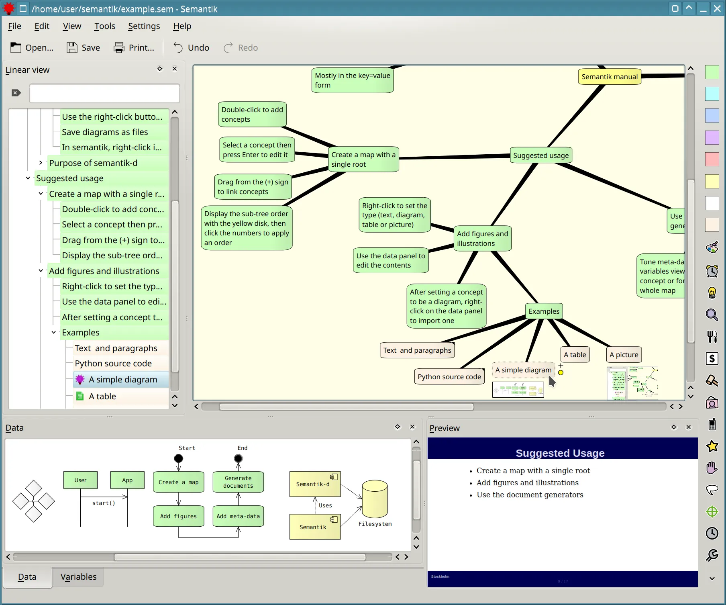
Task: Click the Save button
Action: [84, 47]
